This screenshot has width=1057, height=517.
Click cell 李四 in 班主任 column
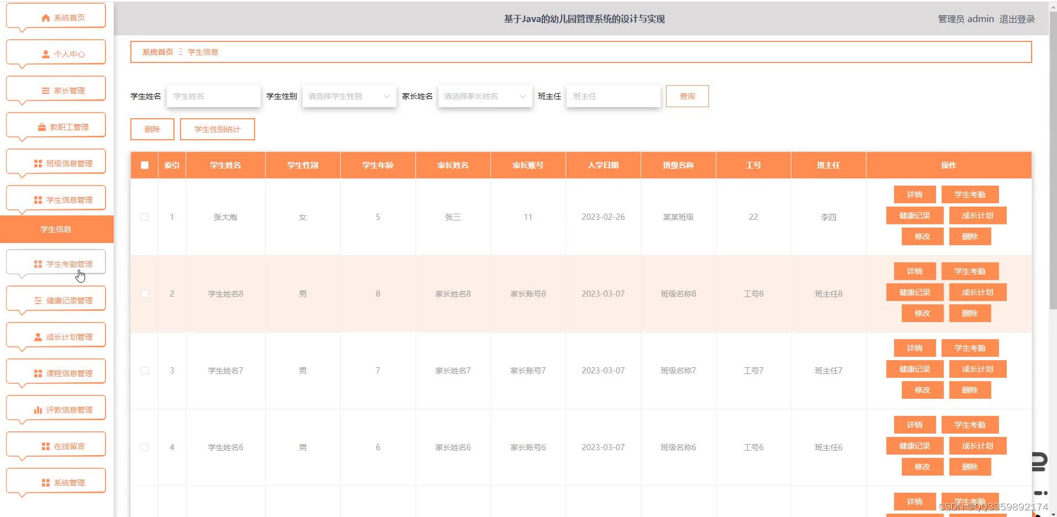tap(829, 217)
